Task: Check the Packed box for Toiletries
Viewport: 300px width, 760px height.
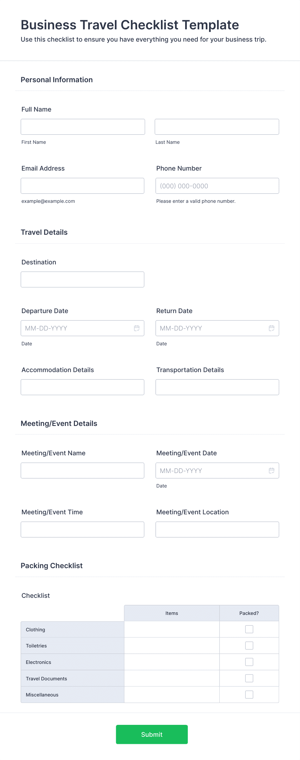Action: [x=249, y=646]
